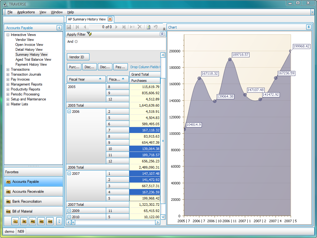The height and width of the screenshot is (238, 317).
Task: Click the undo toolbar icon
Action: click(x=155, y=27)
